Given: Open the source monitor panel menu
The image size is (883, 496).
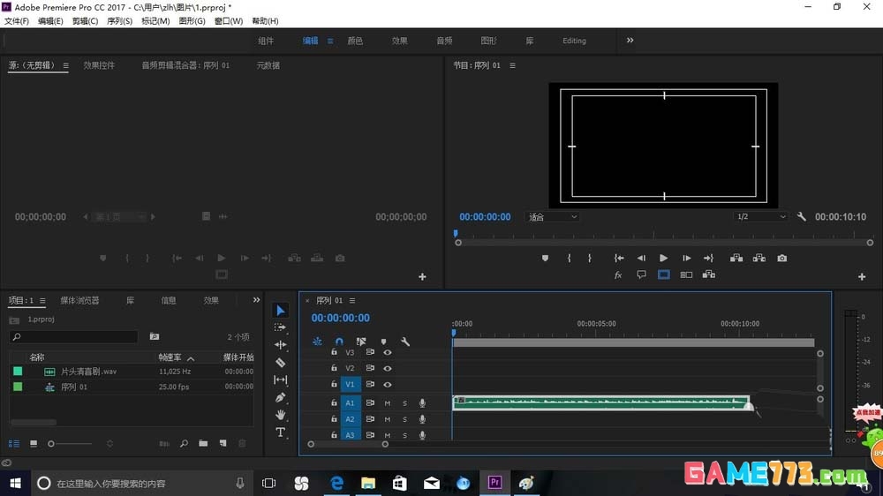Looking at the screenshot, I should coord(66,65).
